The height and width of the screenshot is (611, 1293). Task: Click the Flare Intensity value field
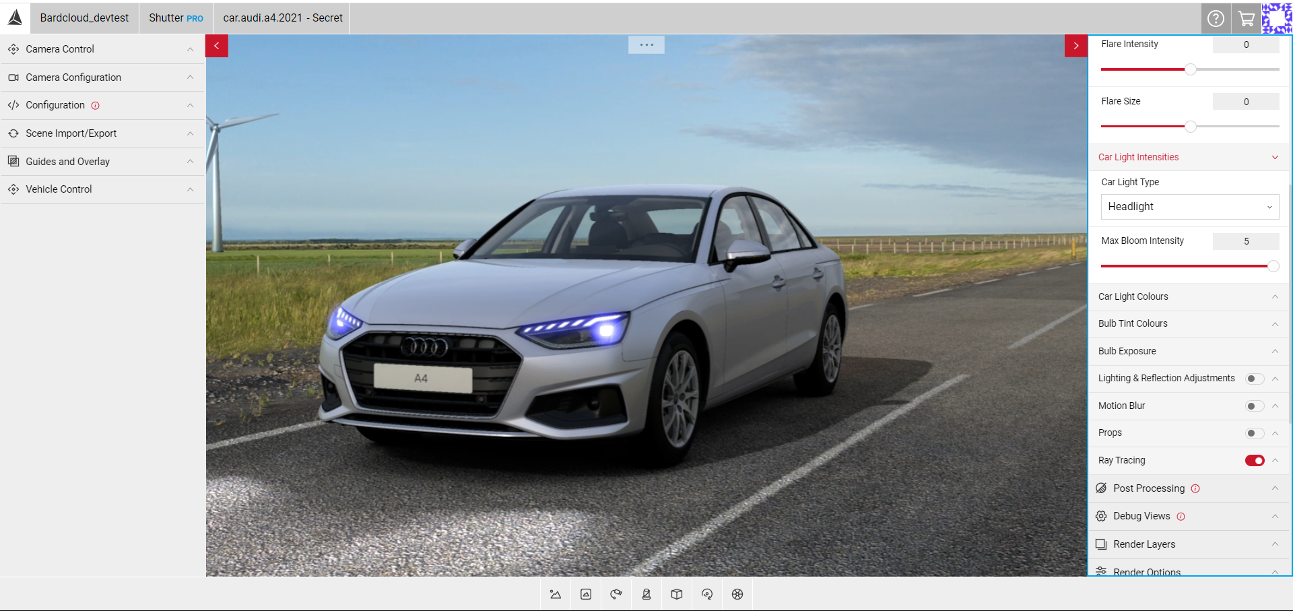1246,44
